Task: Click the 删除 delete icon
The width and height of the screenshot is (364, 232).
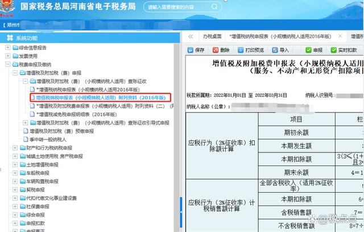Action: 216,50
